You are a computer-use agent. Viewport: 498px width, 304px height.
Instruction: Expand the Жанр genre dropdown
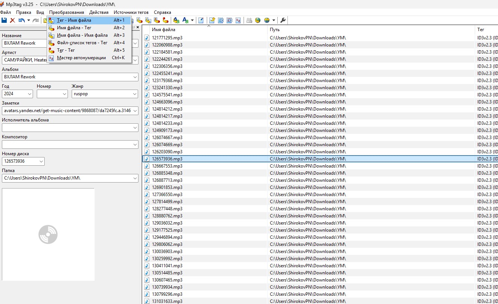point(135,94)
